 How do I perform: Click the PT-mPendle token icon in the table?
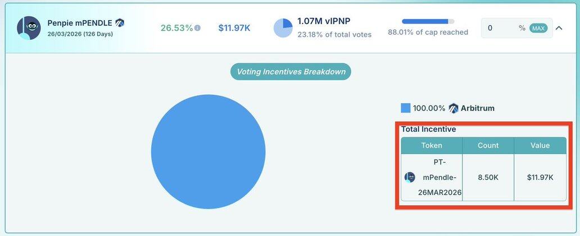[x=410, y=177]
